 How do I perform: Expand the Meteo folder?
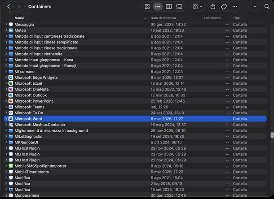pyautogui.click(x=6, y=30)
